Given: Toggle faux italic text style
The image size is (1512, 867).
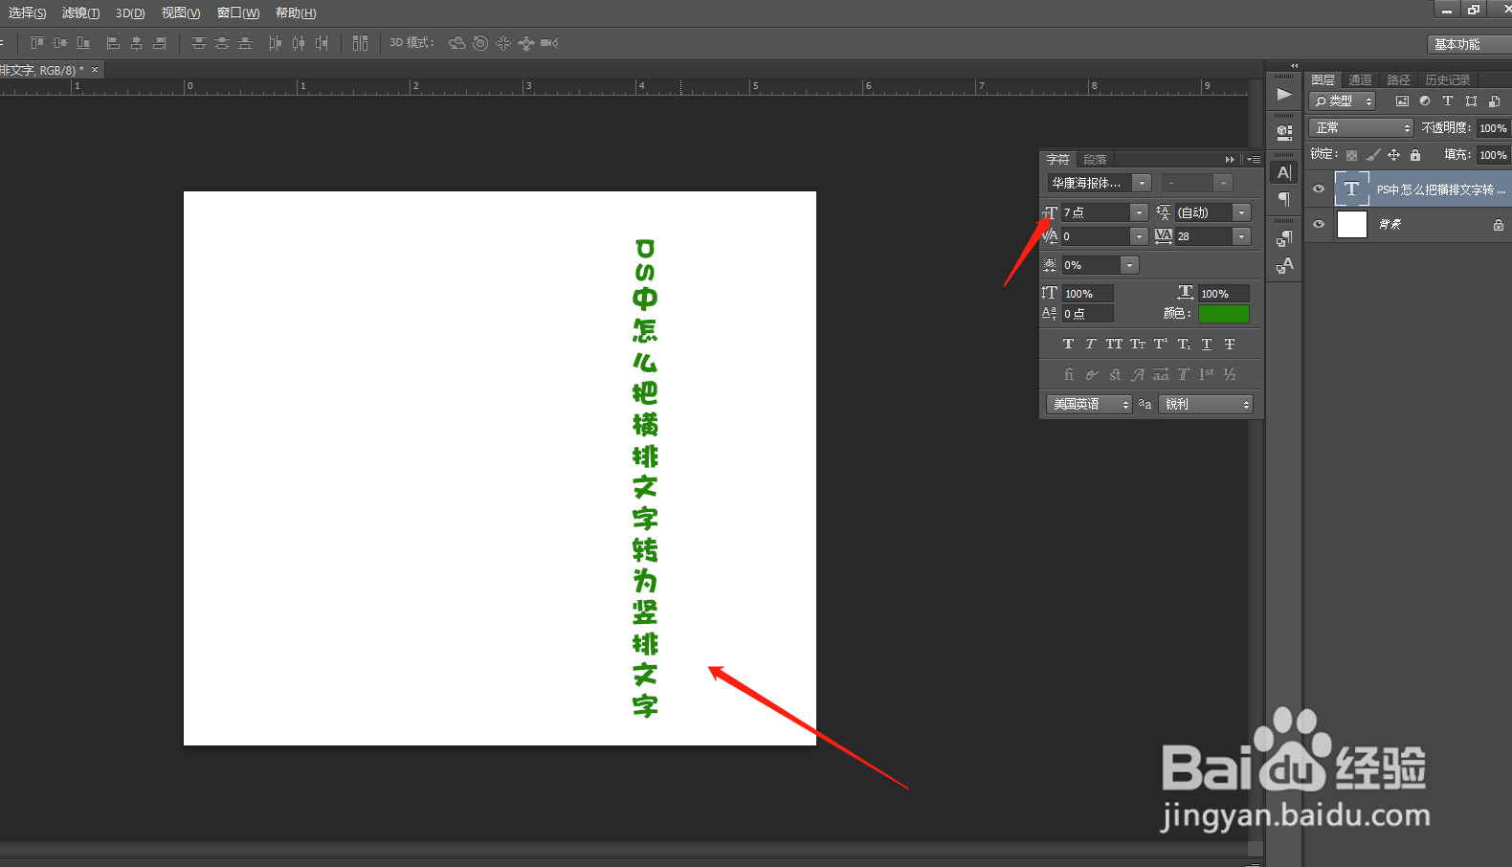Looking at the screenshot, I should click(1091, 344).
